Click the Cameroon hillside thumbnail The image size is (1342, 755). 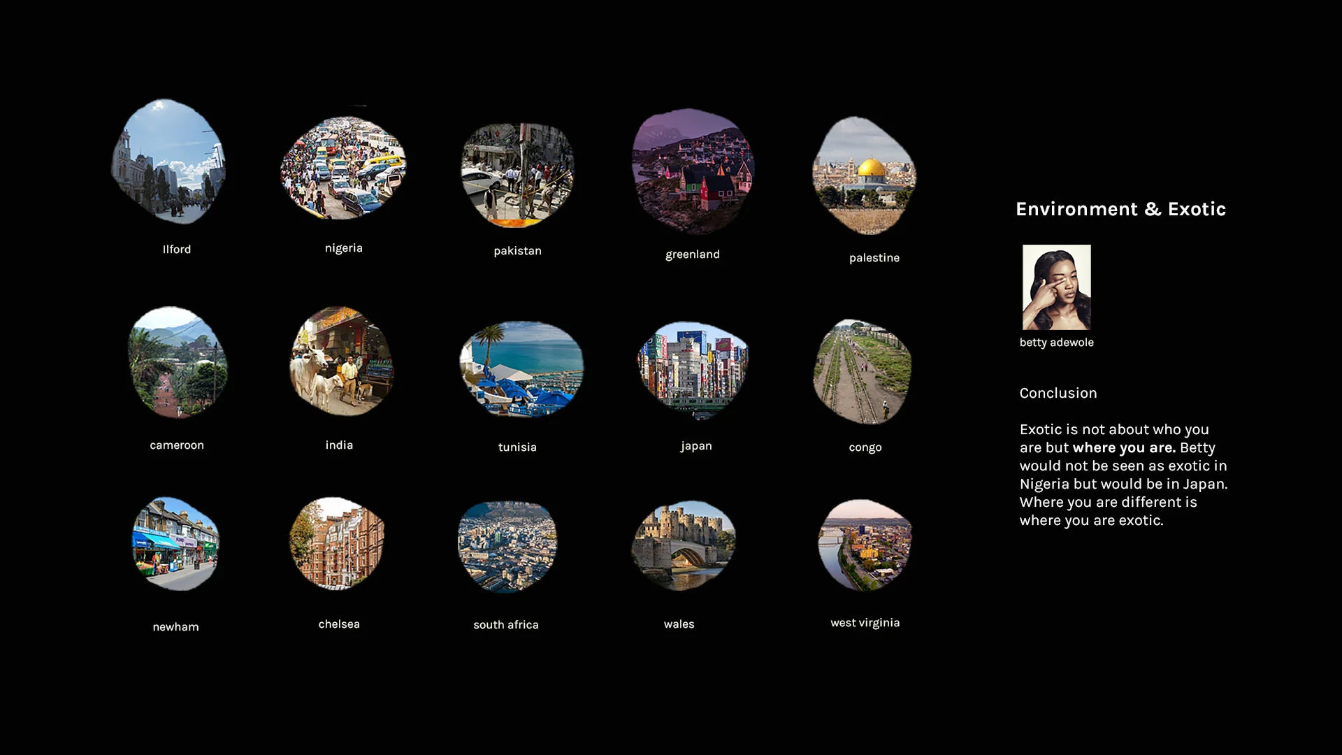pyautogui.click(x=177, y=363)
